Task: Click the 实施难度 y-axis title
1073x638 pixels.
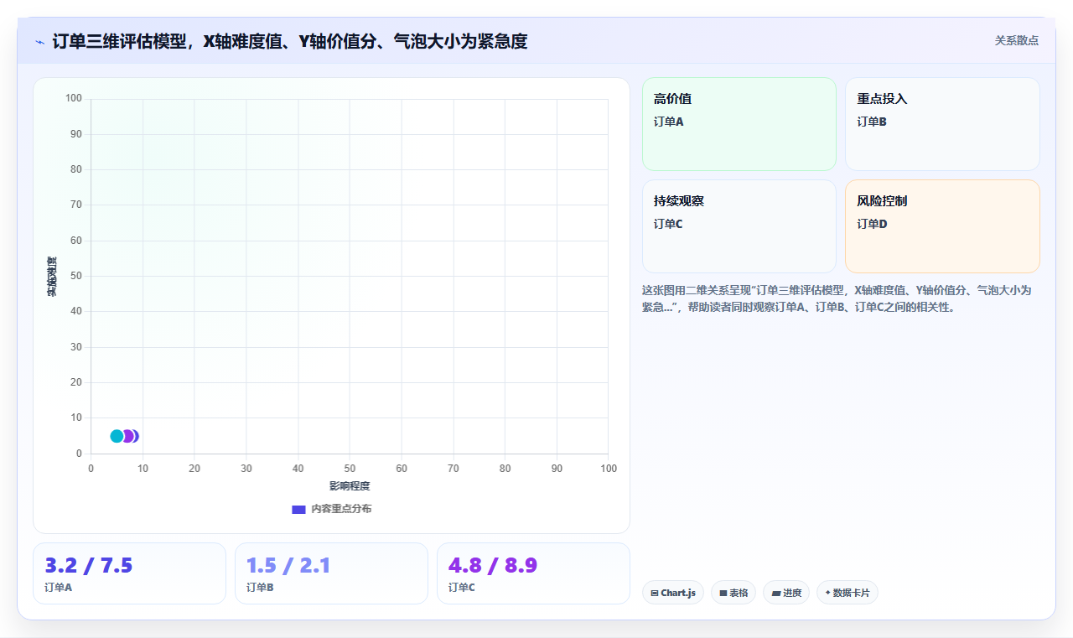Action: tap(52, 277)
